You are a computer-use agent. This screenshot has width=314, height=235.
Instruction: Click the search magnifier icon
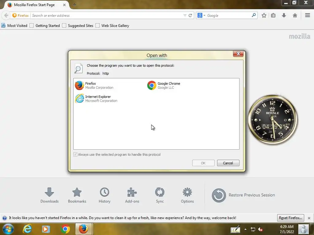pos(254,15)
